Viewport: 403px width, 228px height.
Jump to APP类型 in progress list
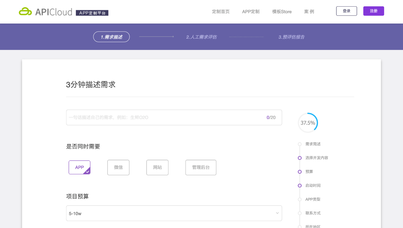pyautogui.click(x=313, y=199)
